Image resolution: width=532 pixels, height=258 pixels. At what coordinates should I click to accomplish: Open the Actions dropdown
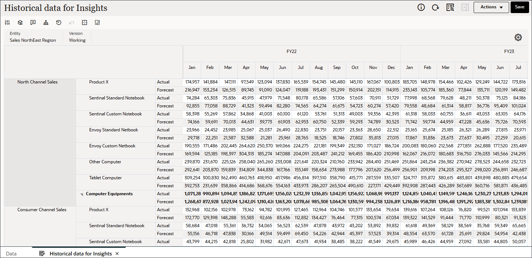(491, 7)
